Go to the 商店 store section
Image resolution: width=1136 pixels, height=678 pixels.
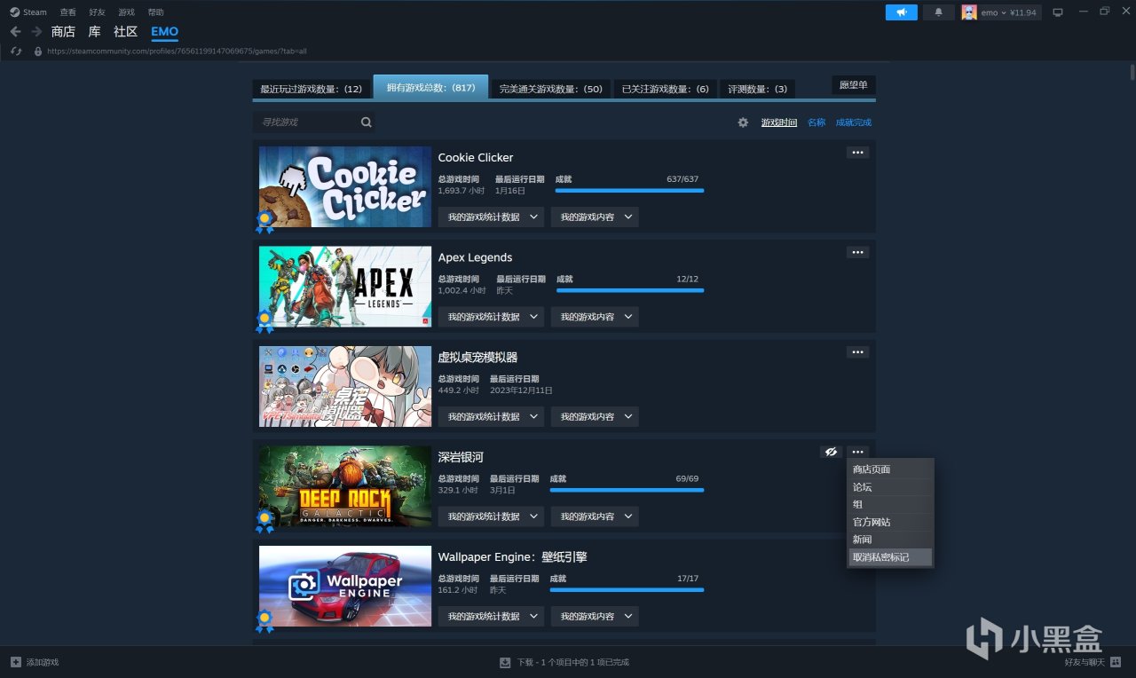coord(63,32)
